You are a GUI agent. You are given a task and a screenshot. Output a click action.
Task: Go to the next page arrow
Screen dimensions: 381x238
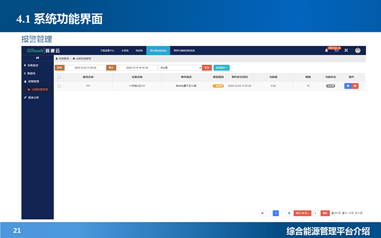coord(282,213)
